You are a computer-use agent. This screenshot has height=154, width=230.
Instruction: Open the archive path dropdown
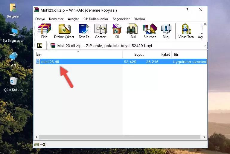(x=205, y=46)
